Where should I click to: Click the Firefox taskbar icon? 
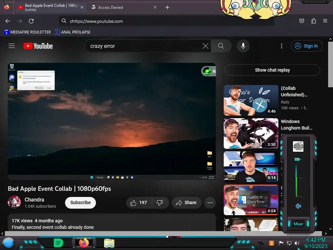tap(84, 243)
